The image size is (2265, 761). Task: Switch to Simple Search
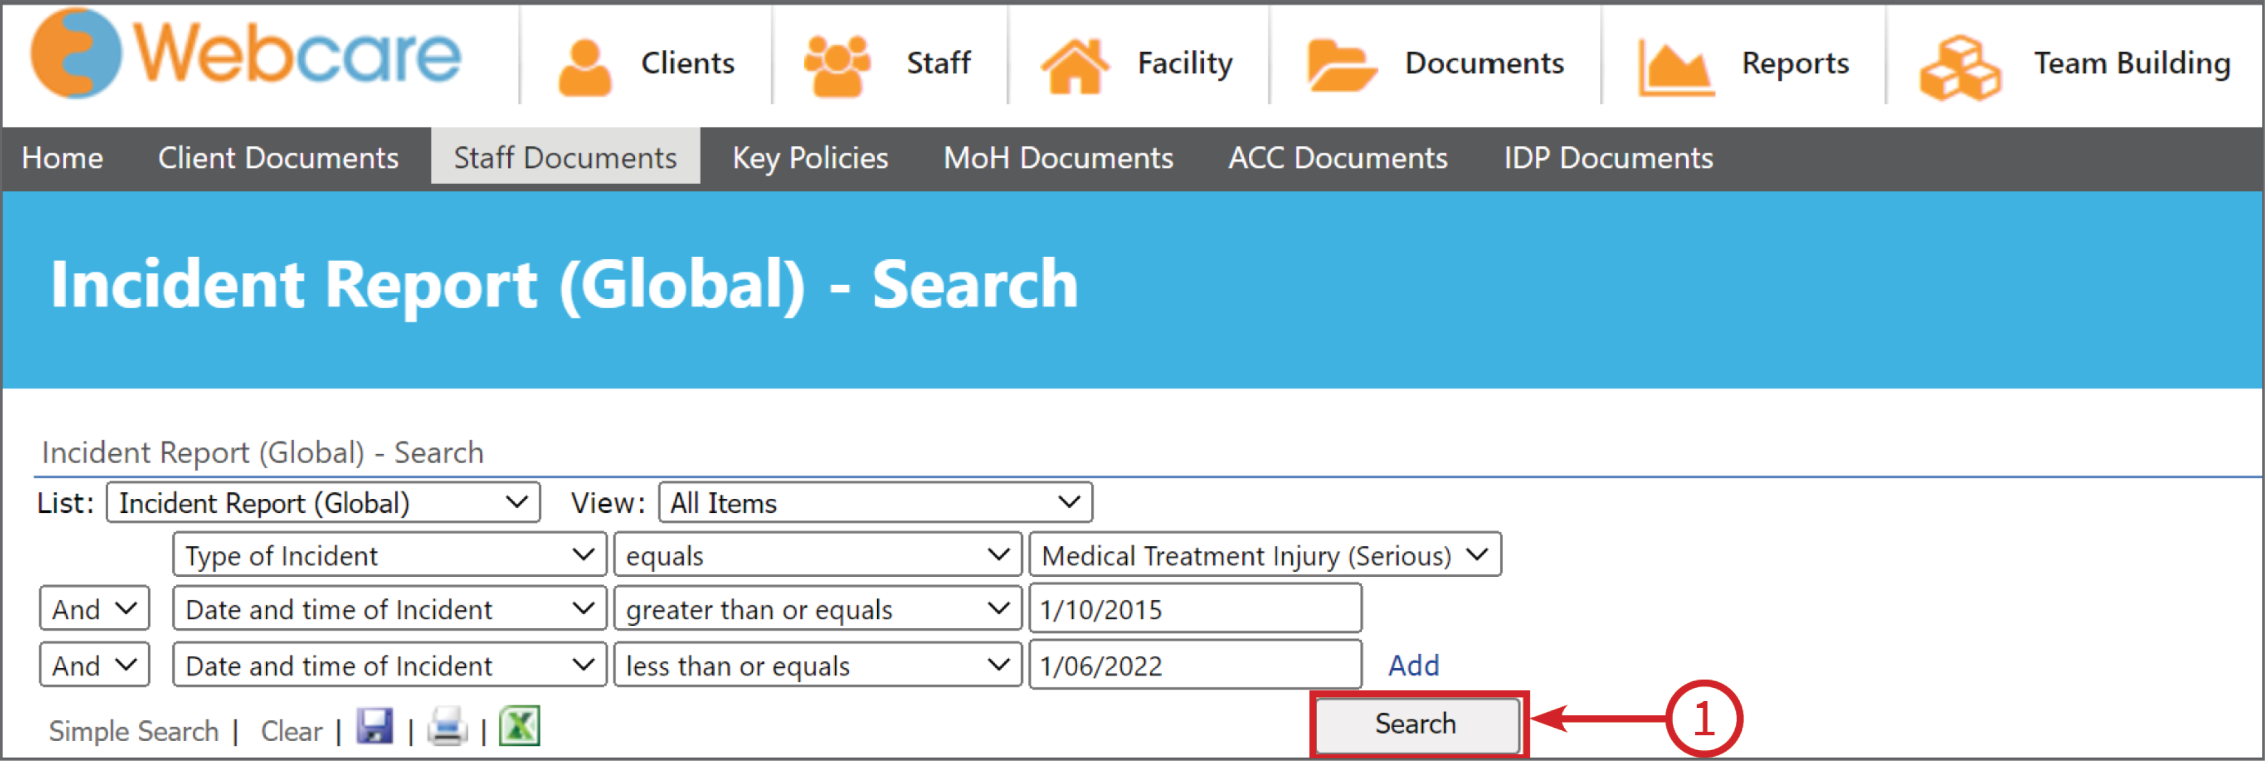[134, 731]
